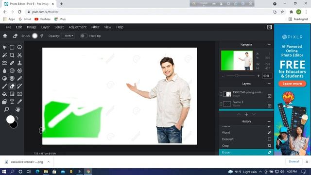Select the Text tool

click(x=12, y=102)
